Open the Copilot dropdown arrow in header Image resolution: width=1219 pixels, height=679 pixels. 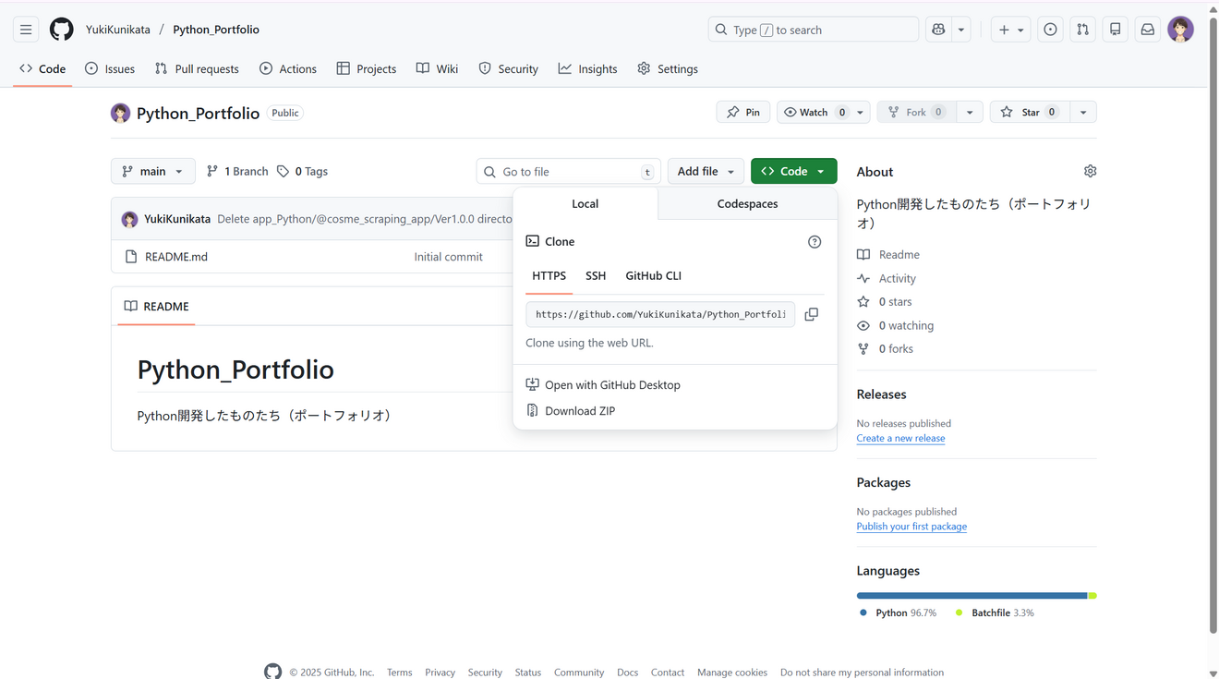tap(961, 30)
